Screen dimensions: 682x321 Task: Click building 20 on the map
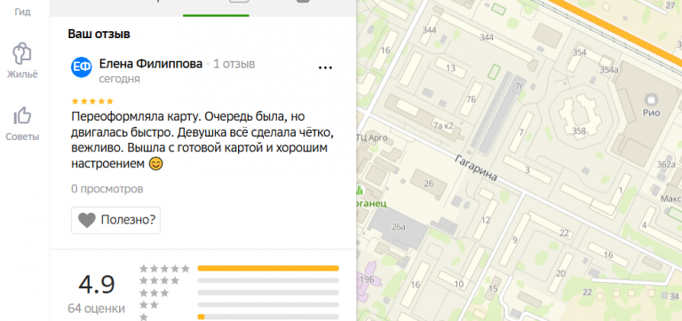[560, 273]
